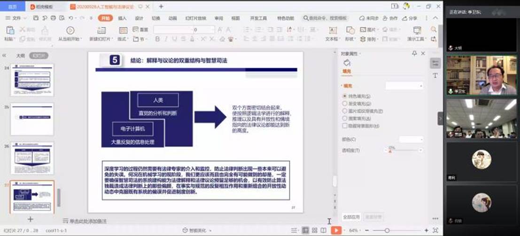Select the pattern fill (图案填充) option
520x236 pixels.
pos(345,118)
